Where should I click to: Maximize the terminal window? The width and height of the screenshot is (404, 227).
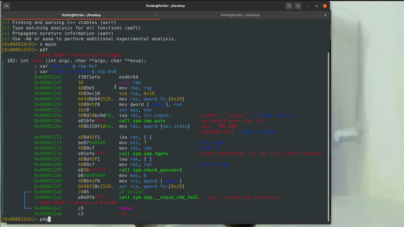tap(317, 6)
